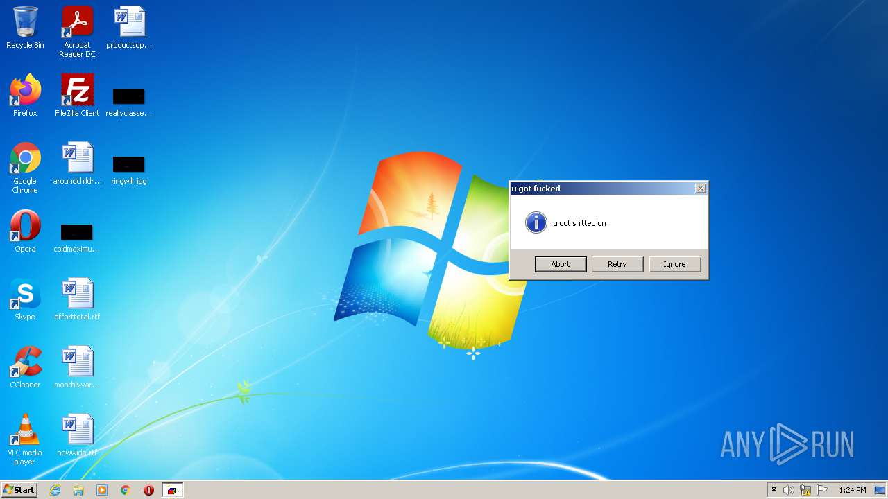Click the taskbar clock showing 1:24 PM

(x=852, y=490)
